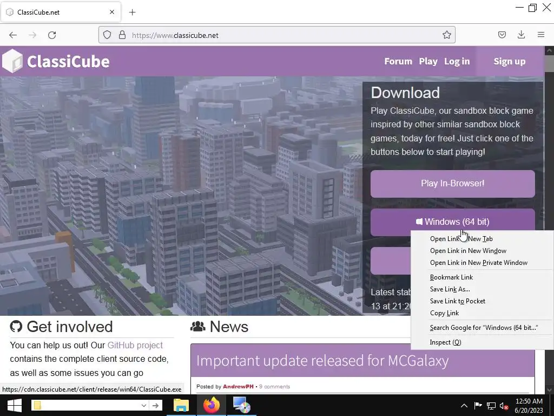Click the taskbar address go arrow

155,405
